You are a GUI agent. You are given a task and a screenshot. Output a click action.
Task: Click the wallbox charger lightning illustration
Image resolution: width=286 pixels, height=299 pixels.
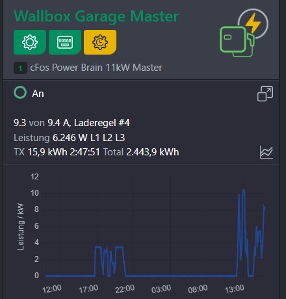point(244,33)
